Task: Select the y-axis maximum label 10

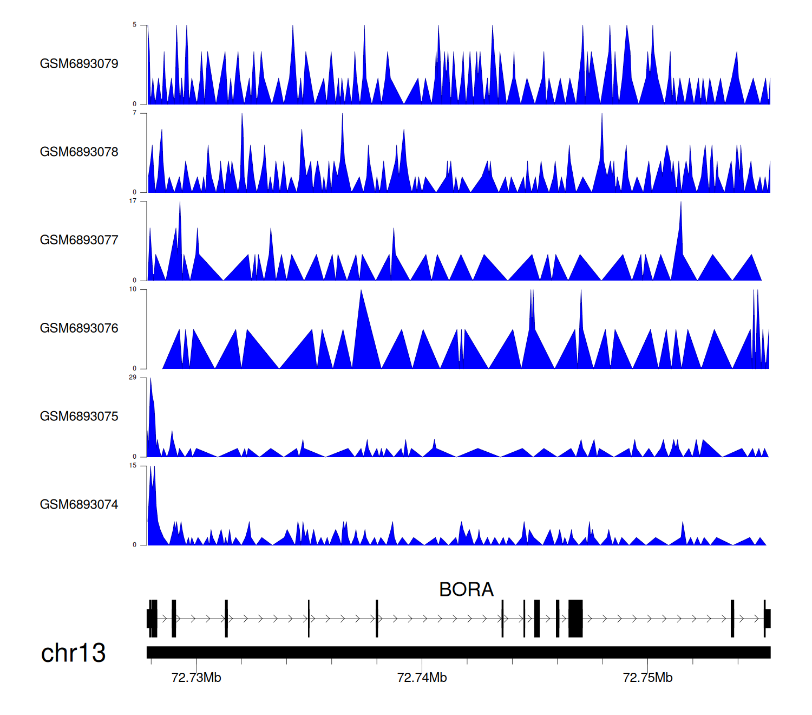Action: [x=133, y=289]
